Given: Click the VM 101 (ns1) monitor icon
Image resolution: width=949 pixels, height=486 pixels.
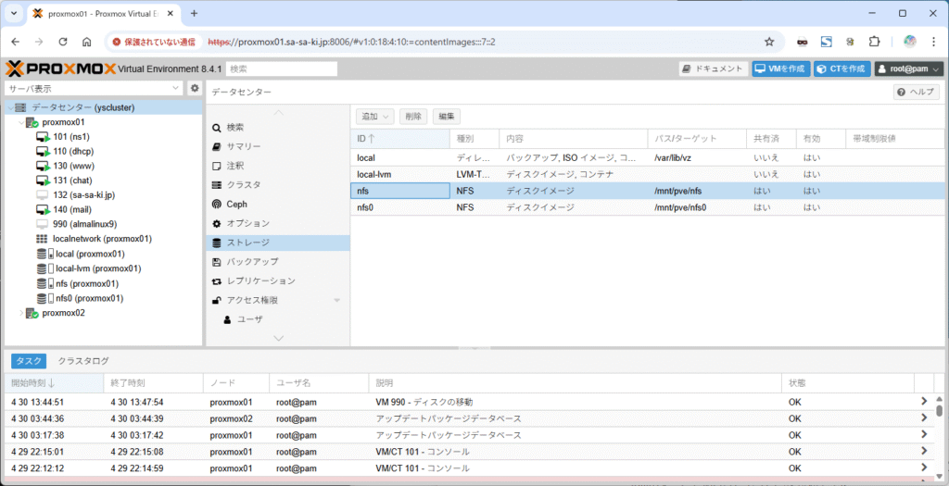Looking at the screenshot, I should coord(43,137).
